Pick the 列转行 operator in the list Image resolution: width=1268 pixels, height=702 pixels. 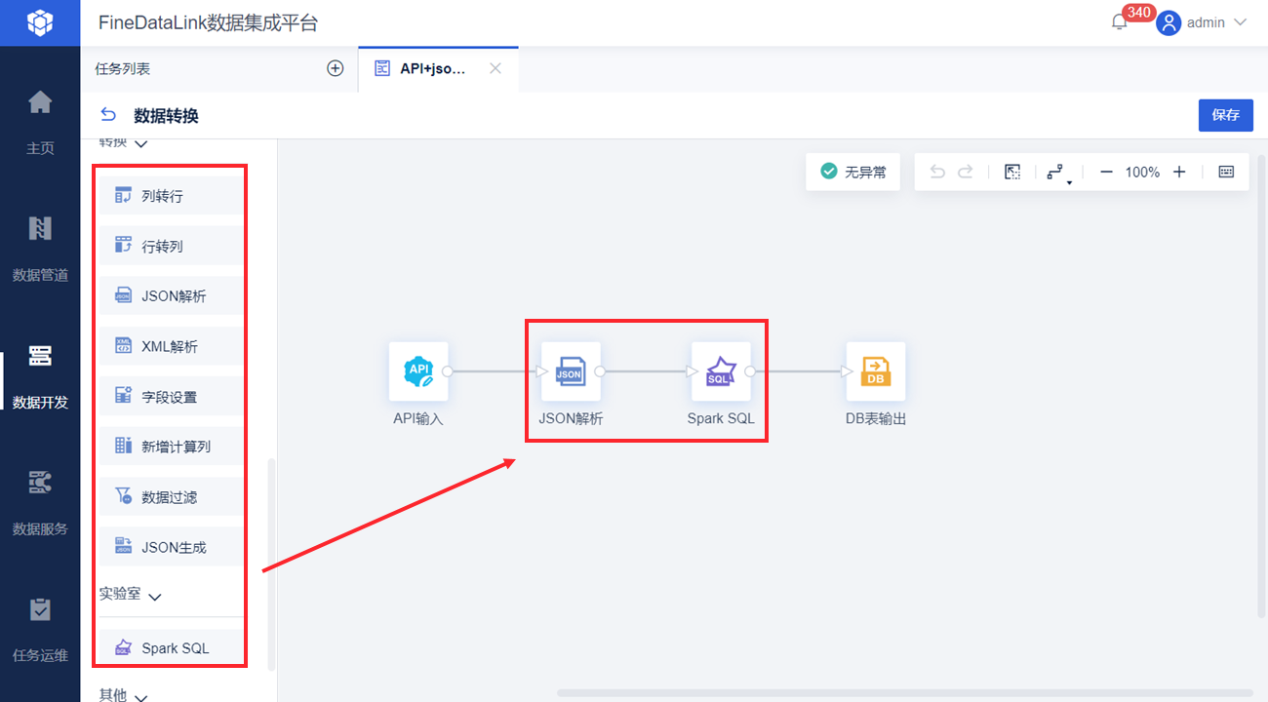point(171,196)
